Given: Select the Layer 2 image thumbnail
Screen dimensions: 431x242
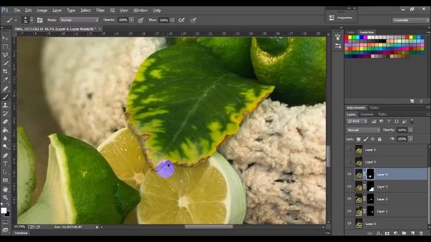Looking at the screenshot, I should coord(359,199).
